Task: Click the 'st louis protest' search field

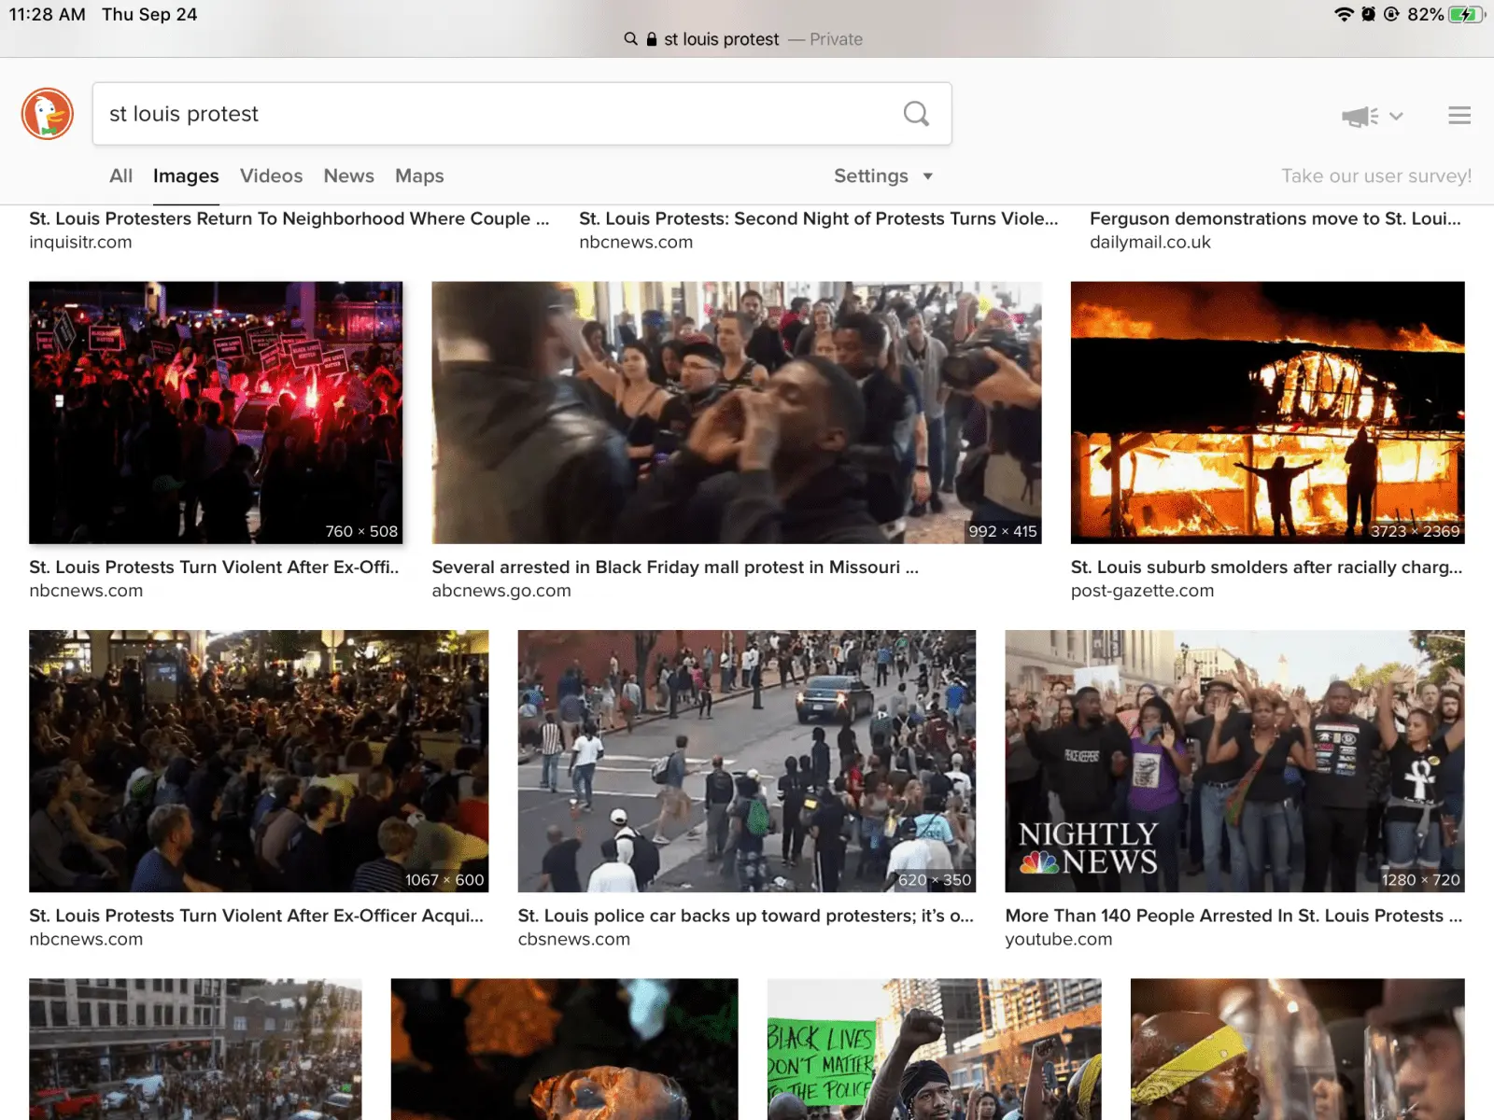Action: pyautogui.click(x=495, y=114)
